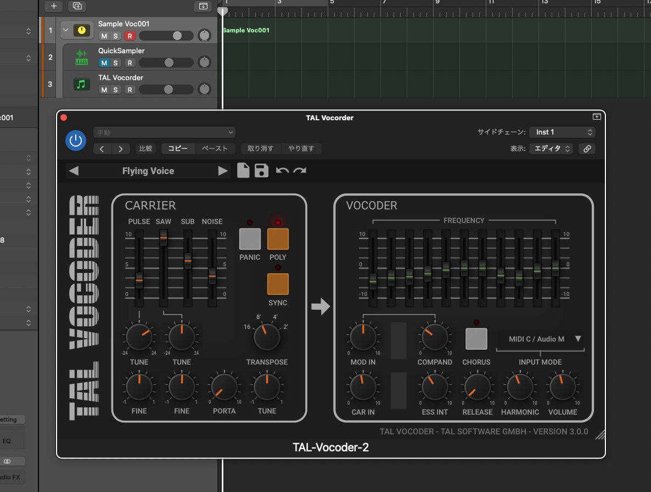Click the コピー copy button
The image size is (651, 492).
pos(178,149)
